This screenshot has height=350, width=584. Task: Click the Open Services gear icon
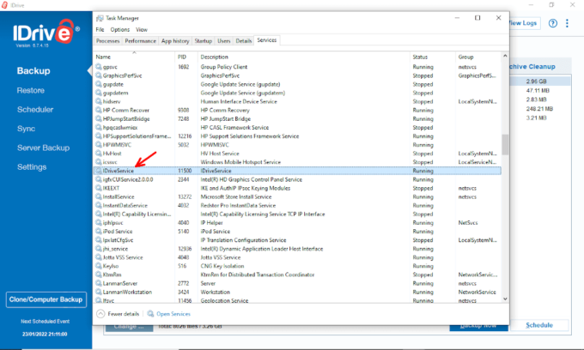[x=150, y=314]
